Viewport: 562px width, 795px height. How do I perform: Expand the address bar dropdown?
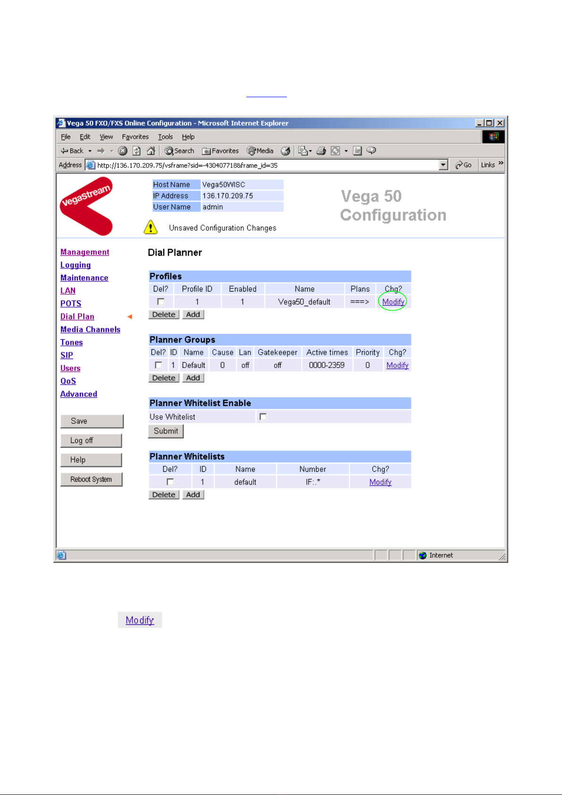click(x=443, y=165)
